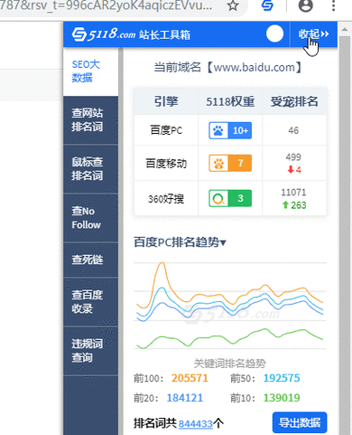The image size is (352, 435).
Task: Click the red down arrow change 4
Action: (294, 170)
